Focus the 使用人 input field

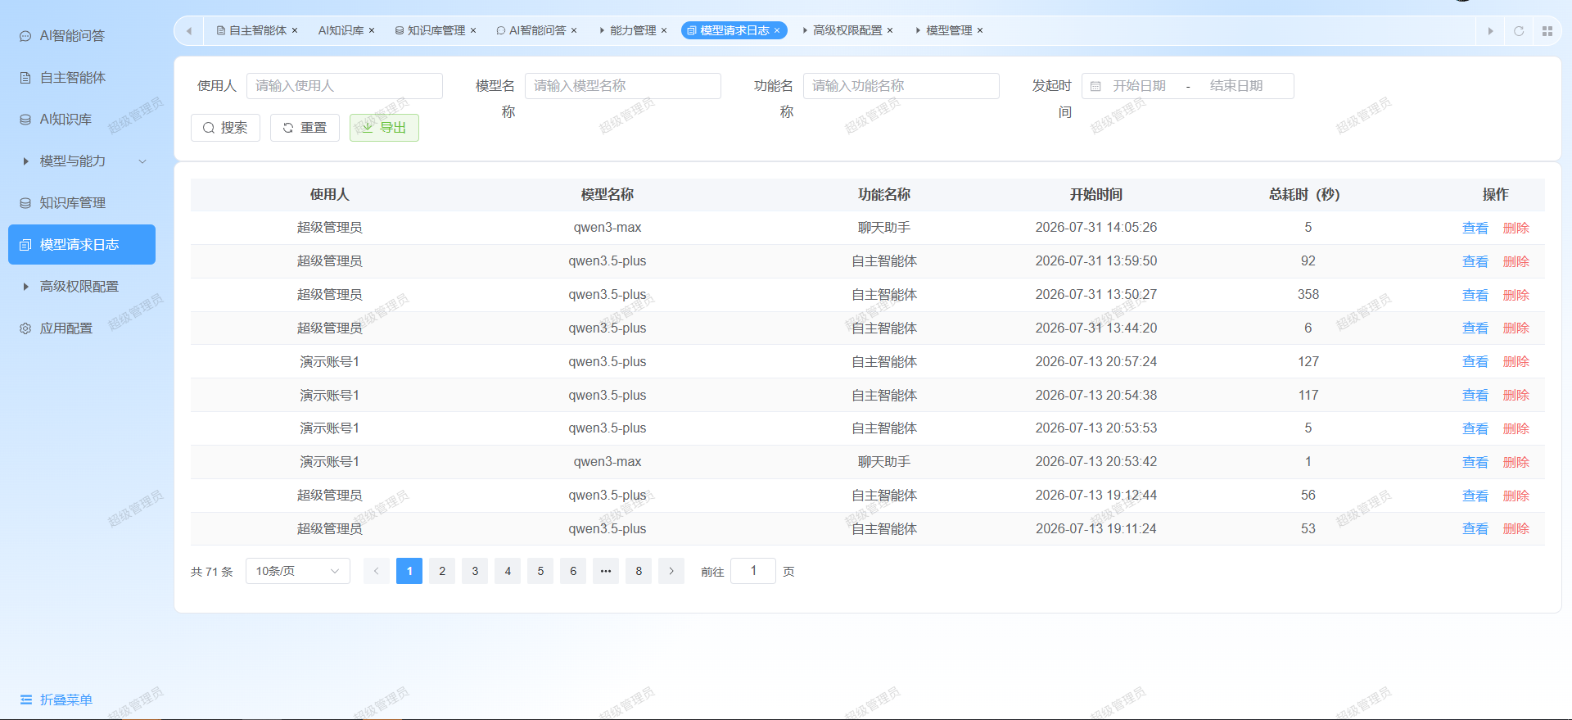pyautogui.click(x=345, y=86)
